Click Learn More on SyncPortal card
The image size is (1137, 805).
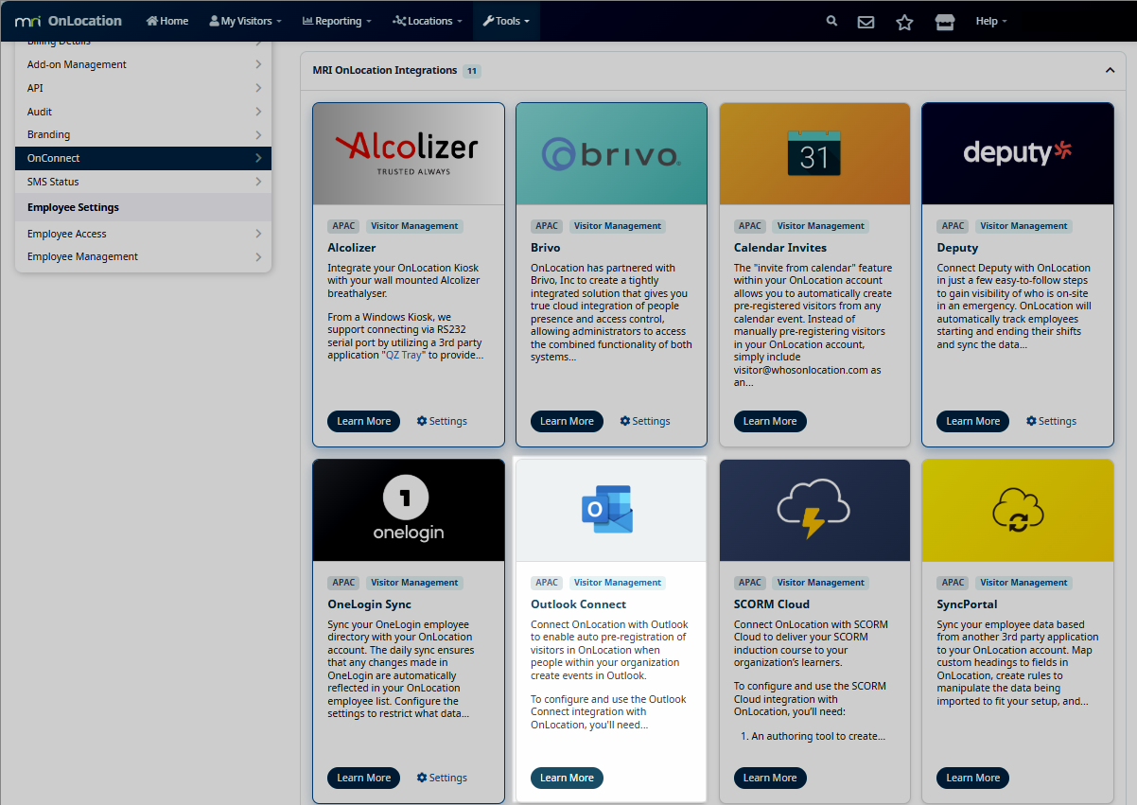972,778
